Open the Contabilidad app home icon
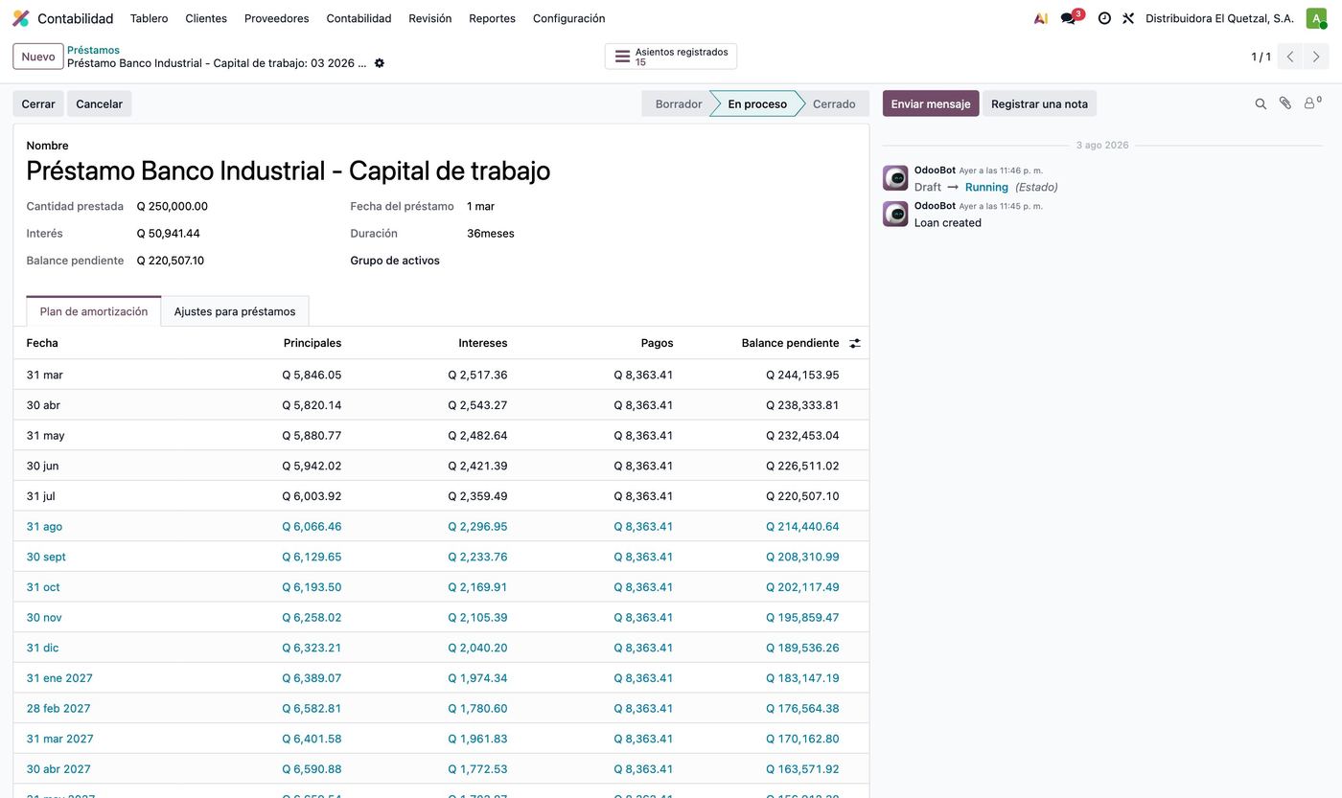Screen dimensions: 1342x798 (21, 18)
